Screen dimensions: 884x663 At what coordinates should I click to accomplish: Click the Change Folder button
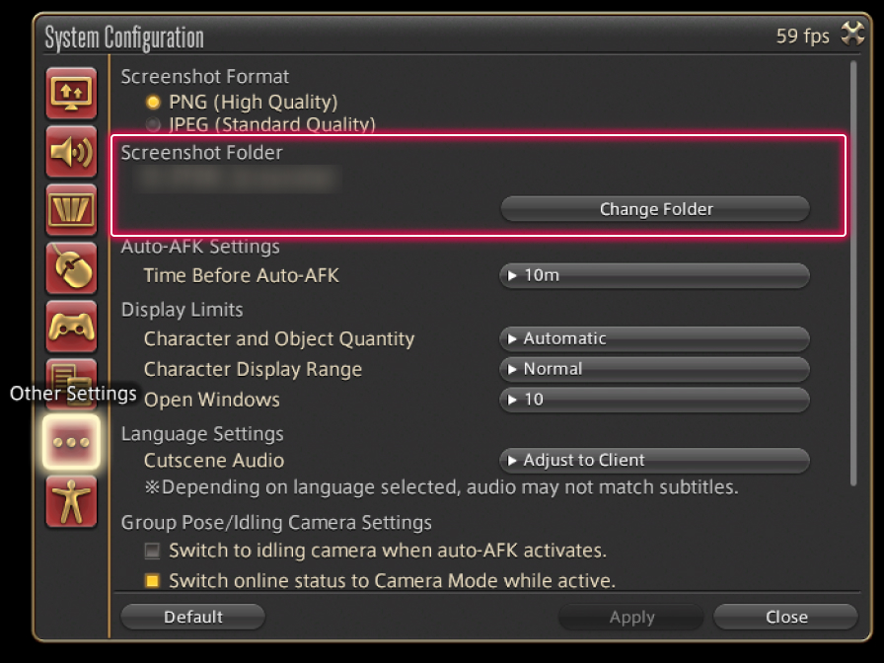[x=655, y=209]
